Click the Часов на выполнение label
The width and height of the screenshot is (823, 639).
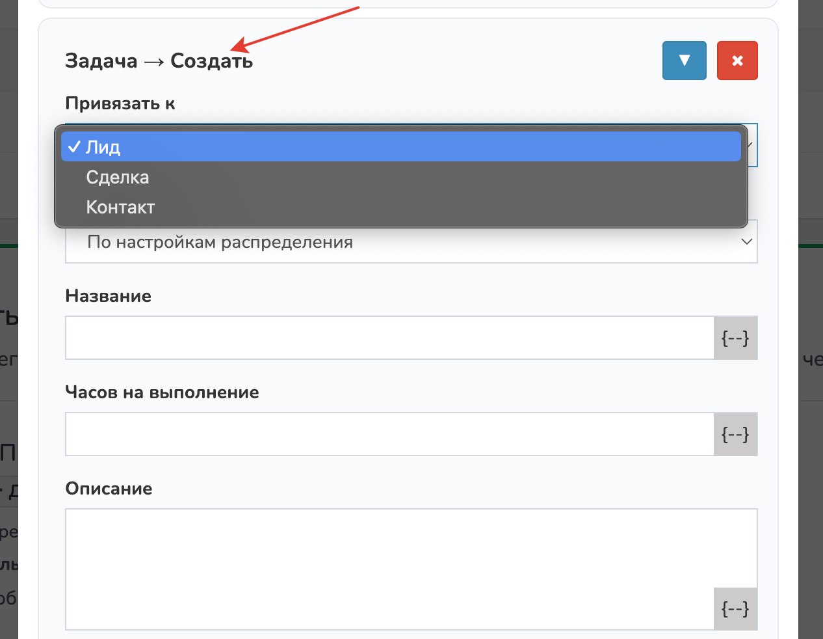pos(162,392)
